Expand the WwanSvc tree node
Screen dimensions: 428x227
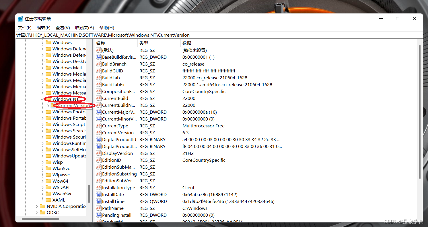[x=42, y=194]
